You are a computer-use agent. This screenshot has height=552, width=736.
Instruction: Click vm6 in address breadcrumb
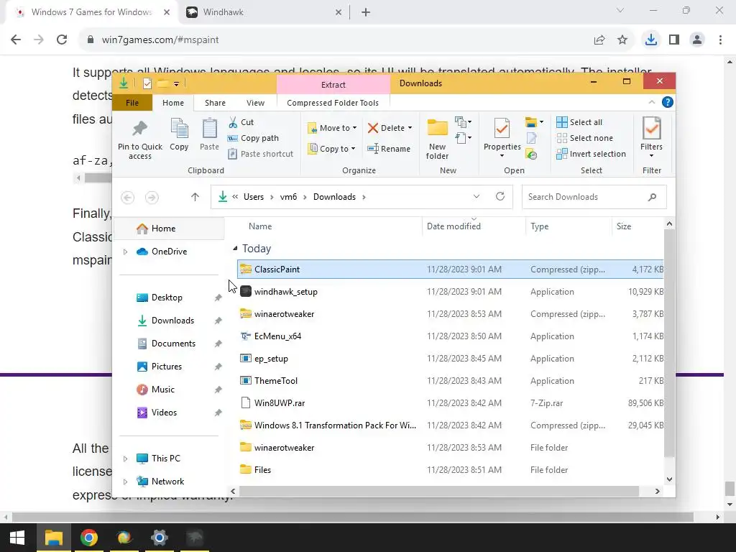(289, 197)
